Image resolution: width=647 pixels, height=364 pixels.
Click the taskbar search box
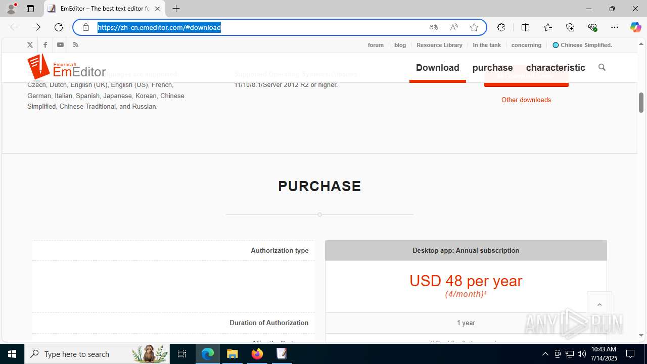coord(97,354)
